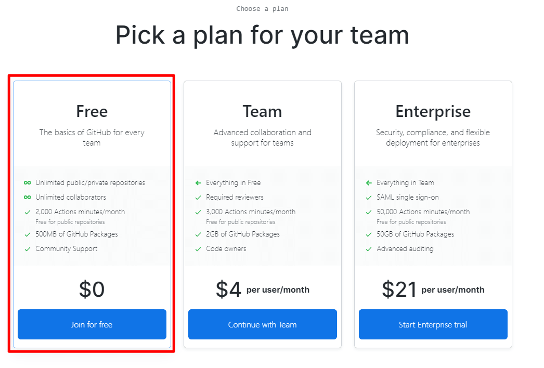Screen dimensions: 544x368
Task: Click infinity icon beside Unlimited public/private repositories
Action: [28, 183]
